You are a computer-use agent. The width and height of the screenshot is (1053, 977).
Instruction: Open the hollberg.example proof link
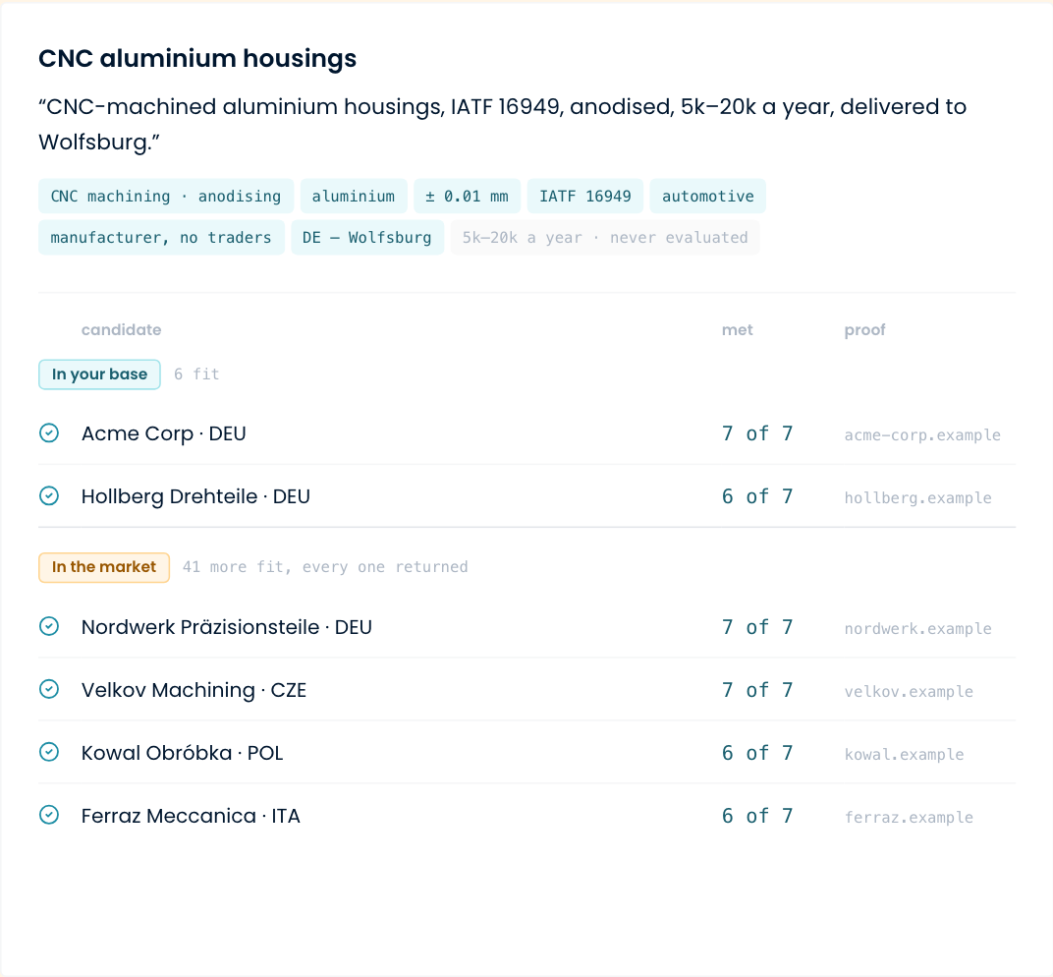coord(917,498)
